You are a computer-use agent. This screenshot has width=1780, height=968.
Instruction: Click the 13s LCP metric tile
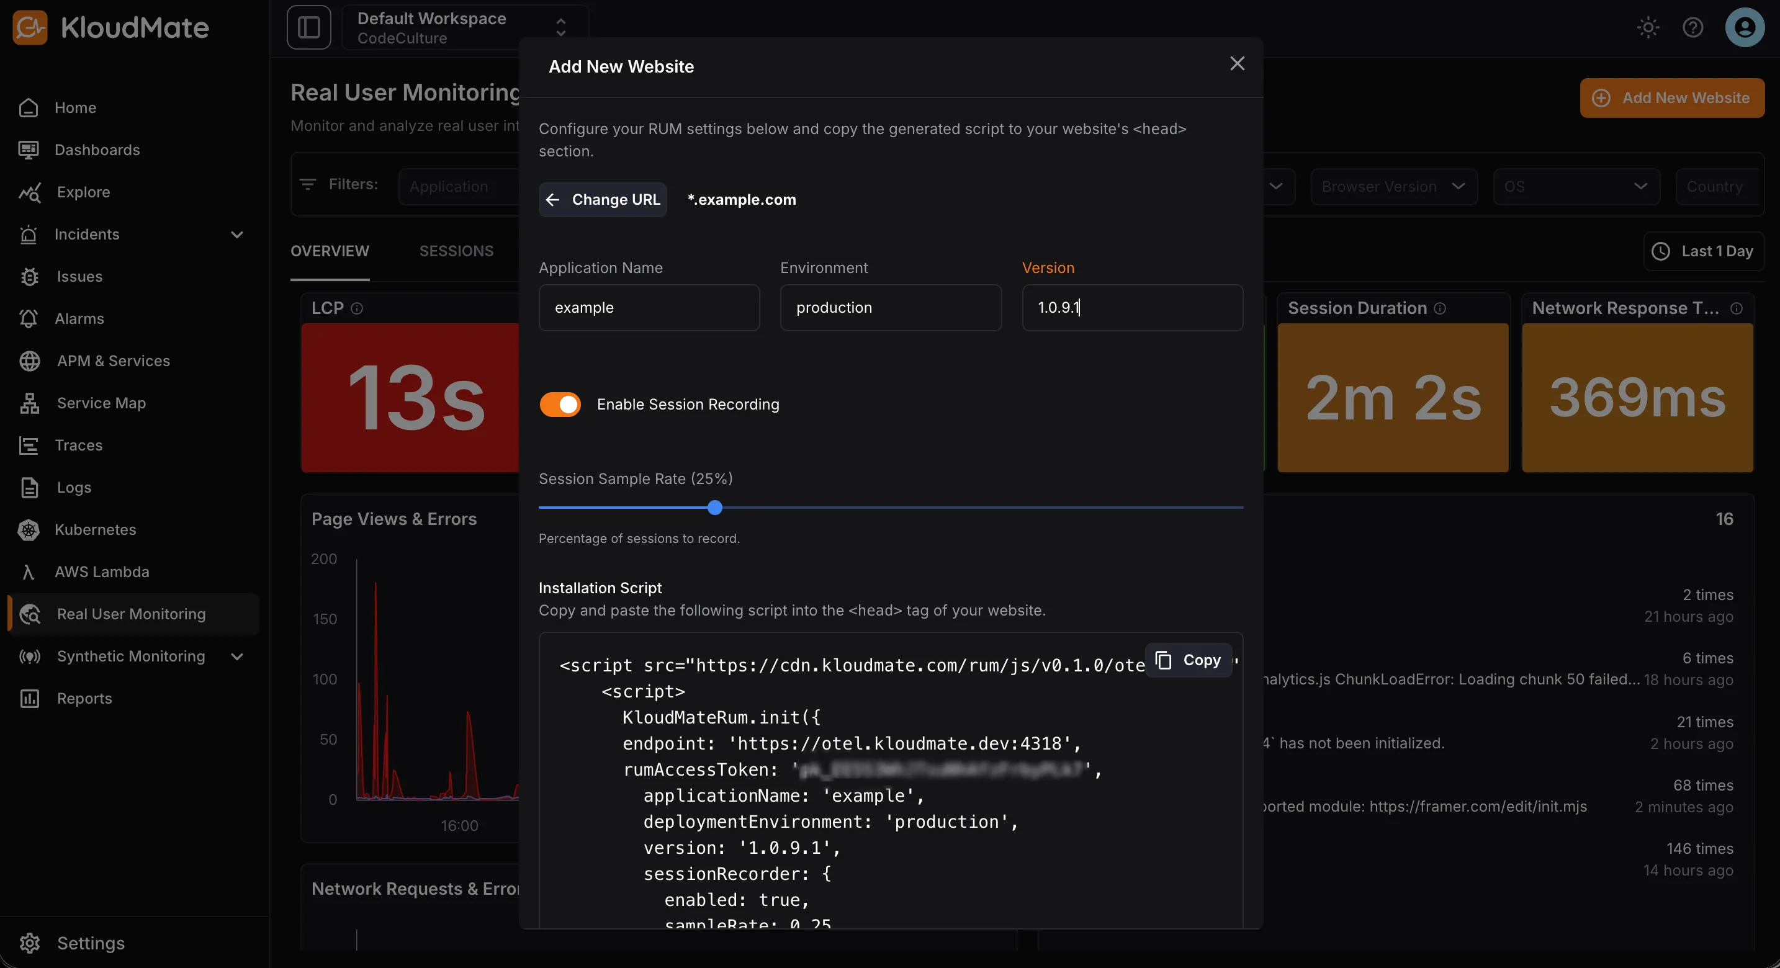tap(410, 397)
